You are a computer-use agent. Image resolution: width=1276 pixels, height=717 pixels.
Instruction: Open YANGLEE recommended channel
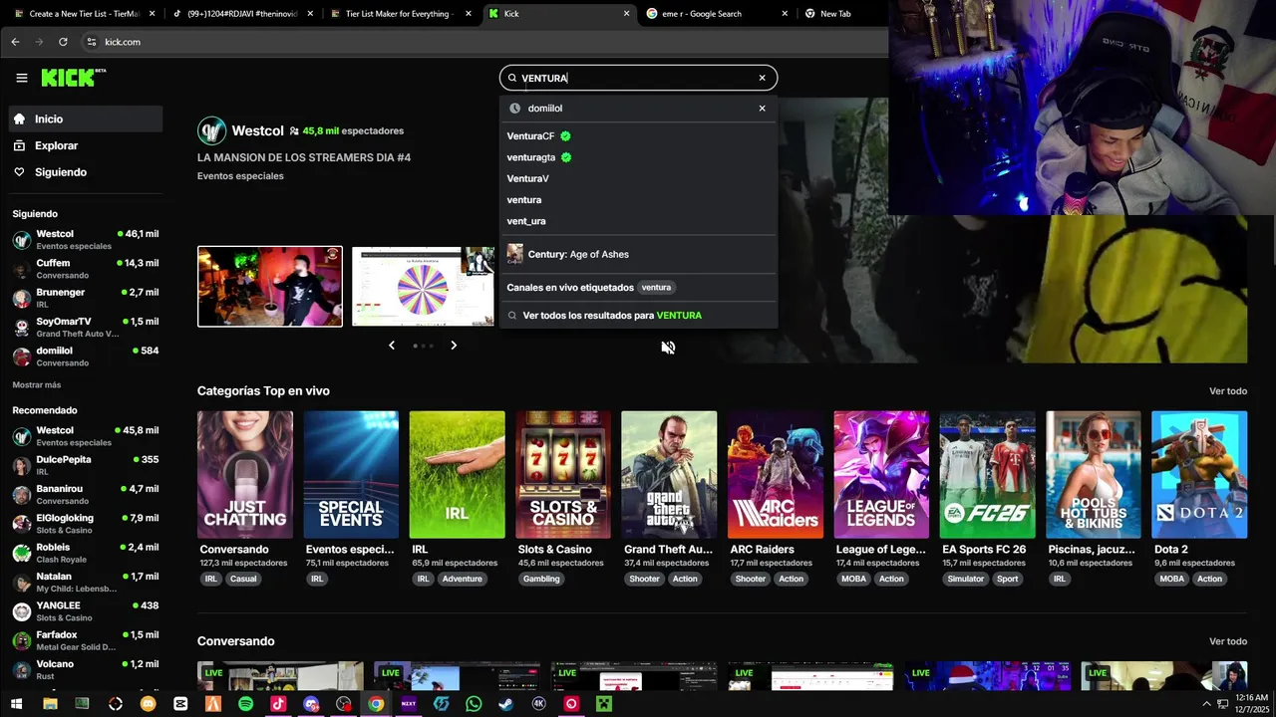[86, 611]
